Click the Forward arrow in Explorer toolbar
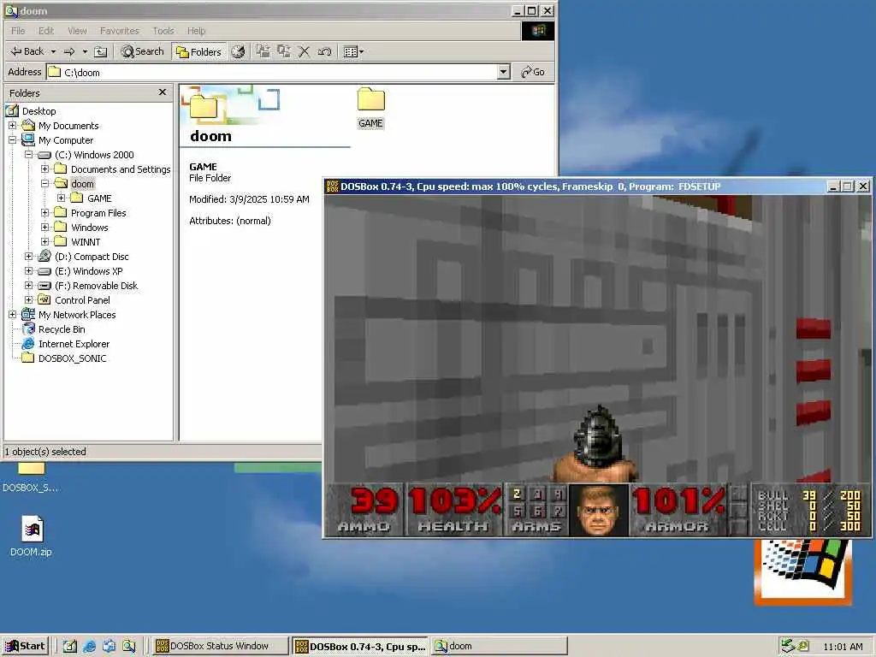This screenshot has height=657, width=876. click(70, 51)
